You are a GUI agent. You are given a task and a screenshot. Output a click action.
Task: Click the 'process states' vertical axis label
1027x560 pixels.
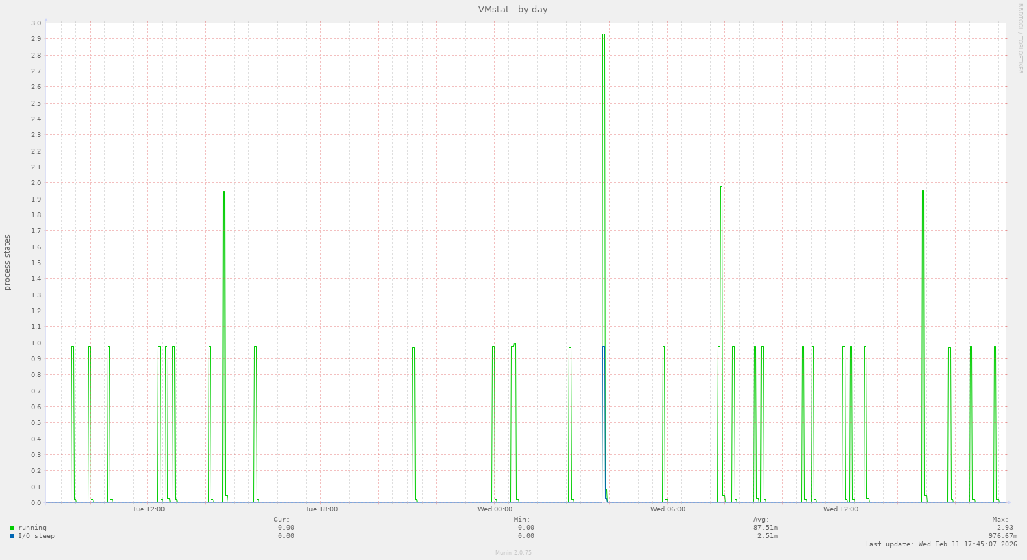[8, 263]
